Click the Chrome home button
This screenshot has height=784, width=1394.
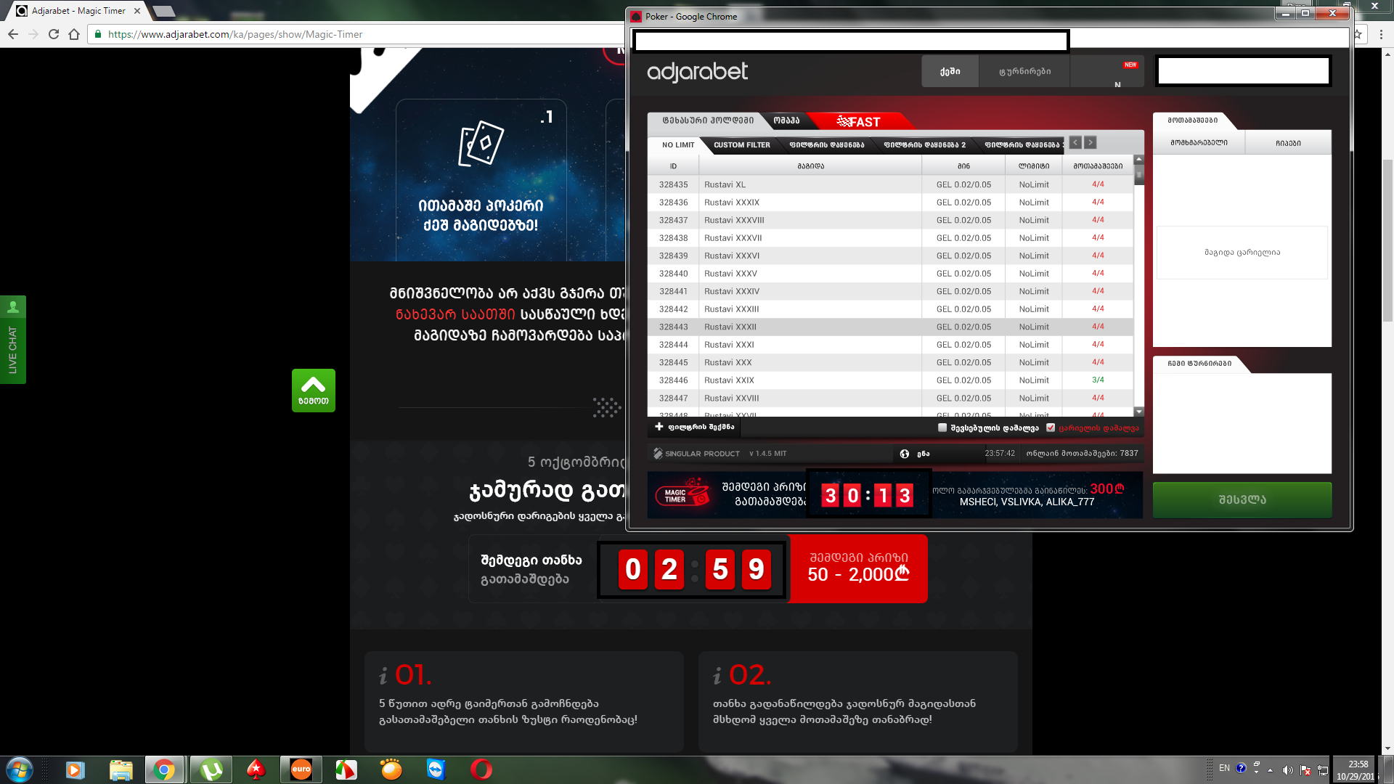tap(74, 34)
